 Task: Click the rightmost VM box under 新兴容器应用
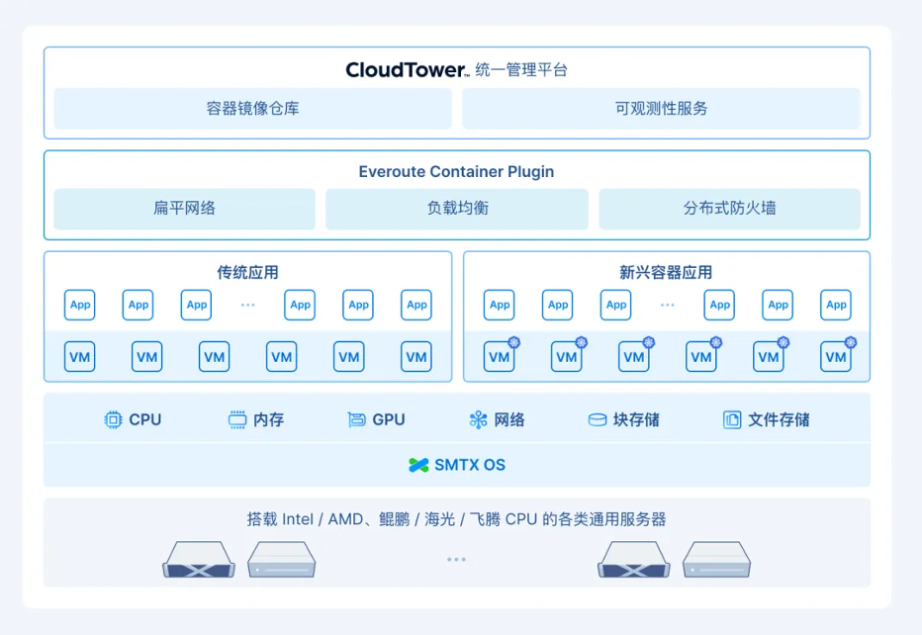coord(836,356)
